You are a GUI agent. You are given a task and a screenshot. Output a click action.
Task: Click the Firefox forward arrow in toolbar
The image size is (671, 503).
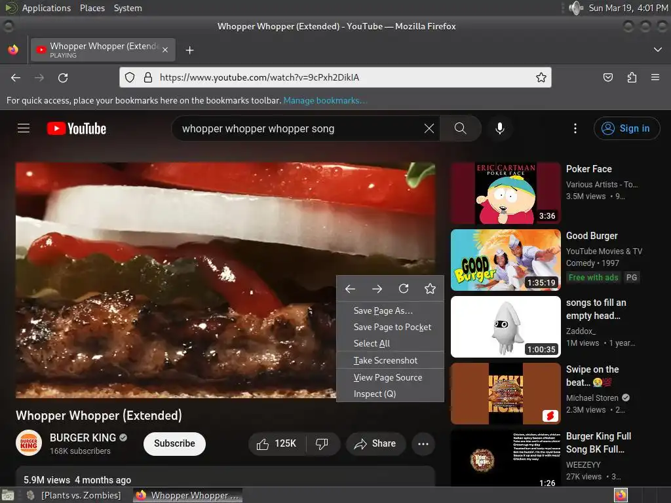39,77
